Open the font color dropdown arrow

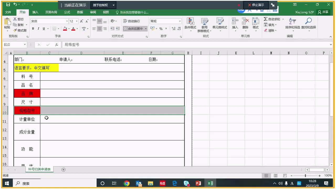pyautogui.click(x=77, y=29)
